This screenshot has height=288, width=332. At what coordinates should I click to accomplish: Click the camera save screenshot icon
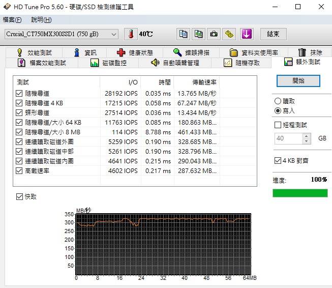214,34
